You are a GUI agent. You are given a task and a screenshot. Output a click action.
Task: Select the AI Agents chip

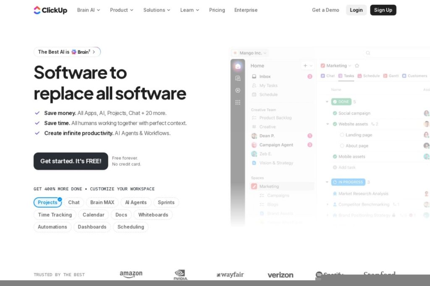pos(136,202)
